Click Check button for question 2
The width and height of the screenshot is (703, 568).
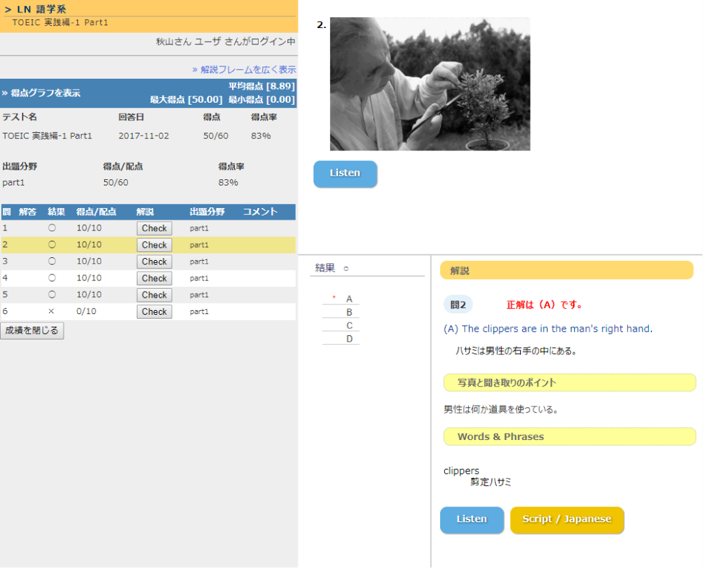pyautogui.click(x=154, y=245)
